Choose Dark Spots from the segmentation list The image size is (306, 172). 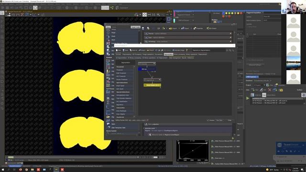[x=120, y=89]
